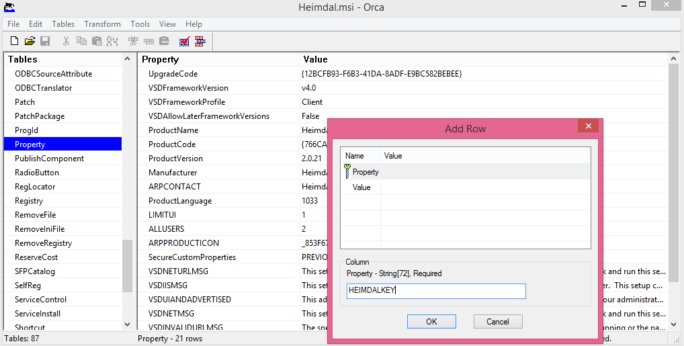This screenshot has width=684, height=346.
Task: Open the File menu
Action: point(13,24)
